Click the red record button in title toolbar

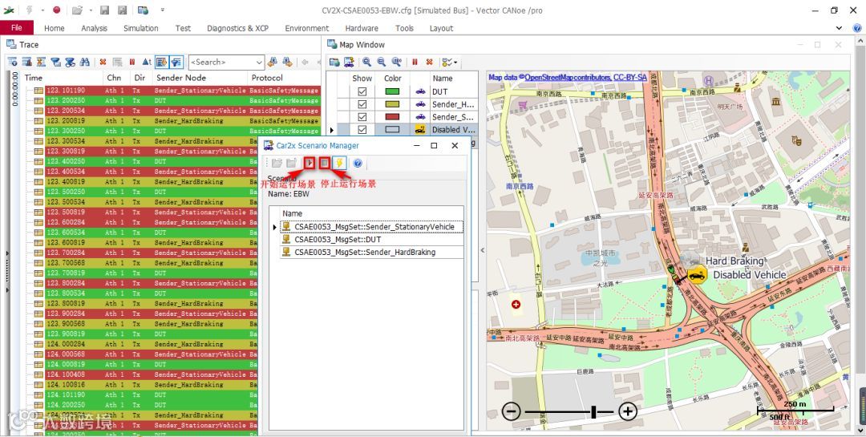tap(57, 10)
